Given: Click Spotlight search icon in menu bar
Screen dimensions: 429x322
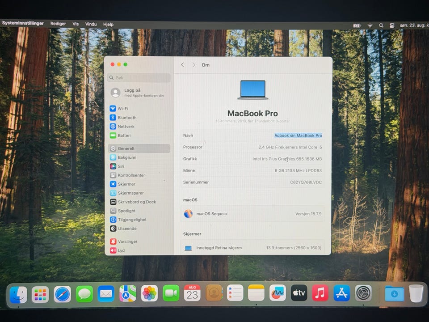Looking at the screenshot, I should [x=381, y=25].
